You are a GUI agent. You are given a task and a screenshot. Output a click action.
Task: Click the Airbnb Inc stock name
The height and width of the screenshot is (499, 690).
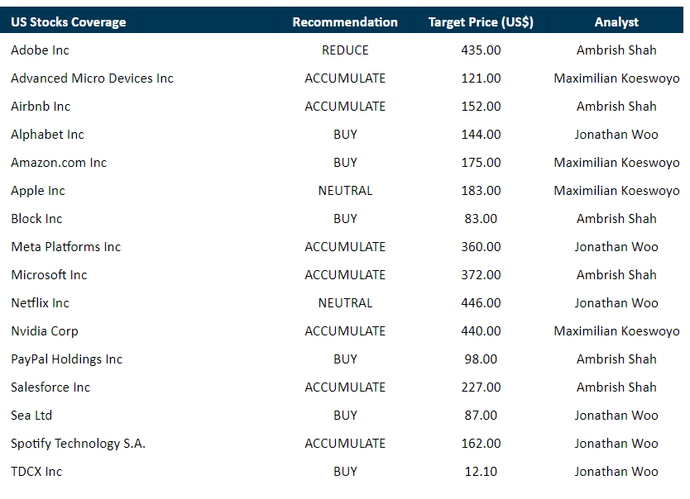pyautogui.click(x=41, y=107)
